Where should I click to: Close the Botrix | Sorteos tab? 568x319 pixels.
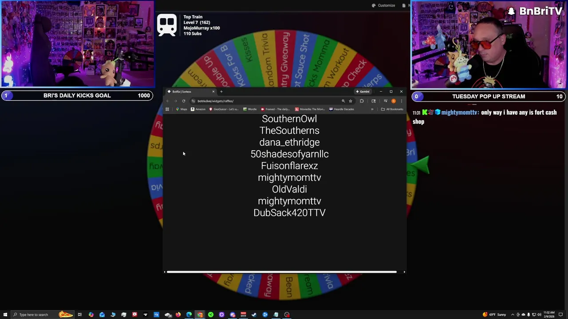(x=213, y=92)
